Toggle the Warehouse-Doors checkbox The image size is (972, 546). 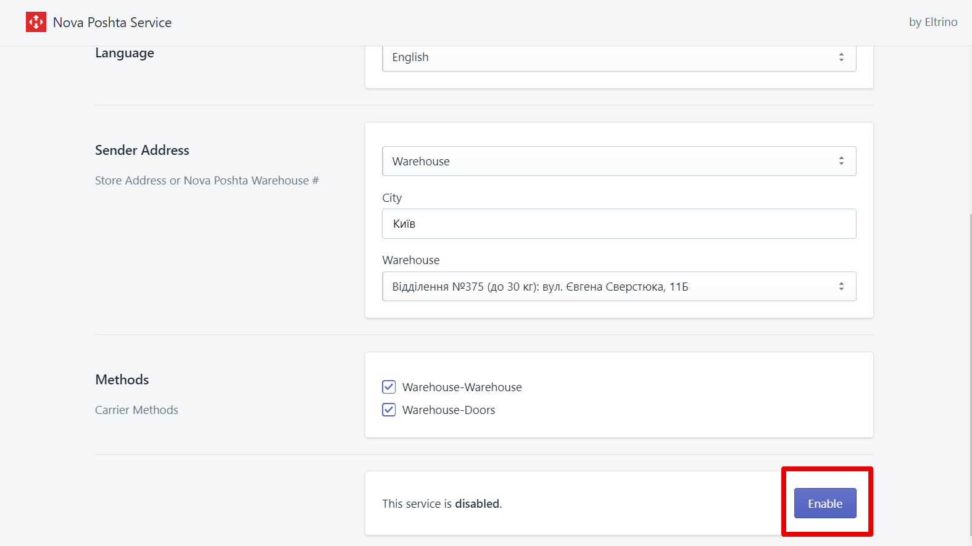pos(389,410)
